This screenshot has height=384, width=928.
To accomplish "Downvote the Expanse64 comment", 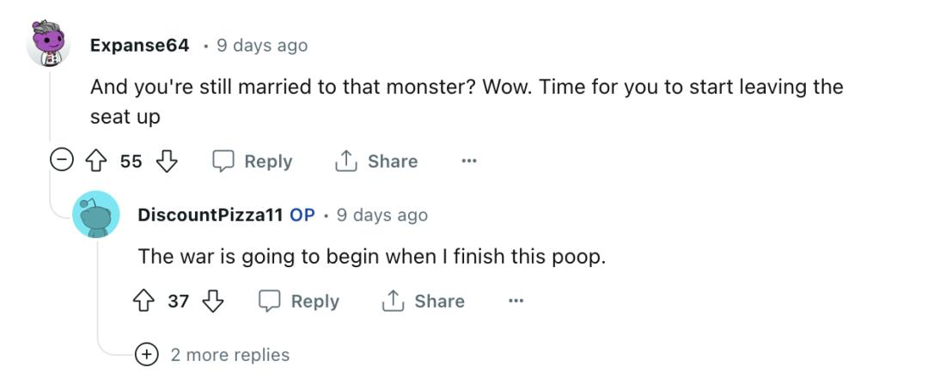I will pos(168,161).
